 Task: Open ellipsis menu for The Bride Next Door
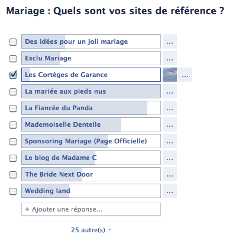pyautogui.click(x=170, y=174)
